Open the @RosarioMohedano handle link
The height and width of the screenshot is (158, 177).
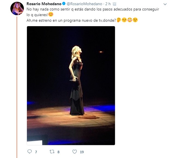click(84, 4)
